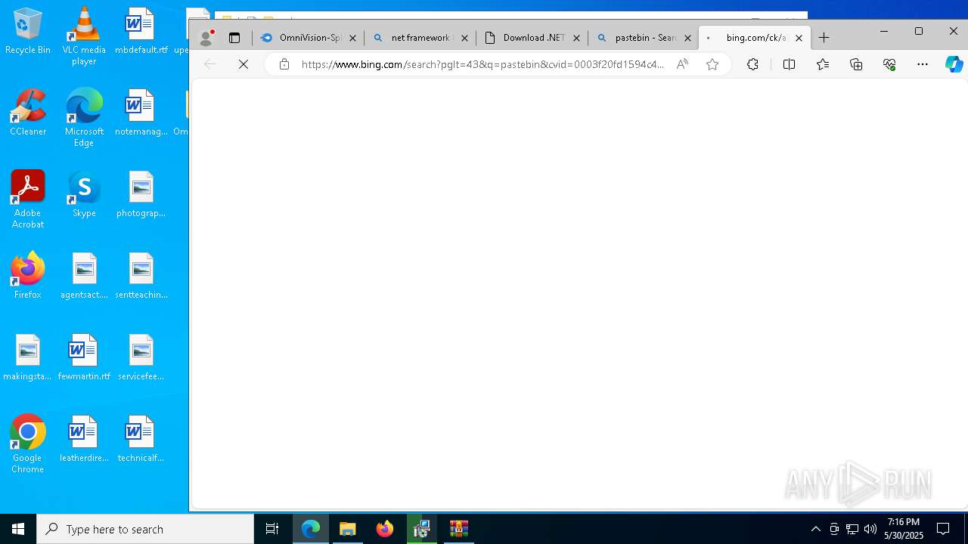Go back with the back arrow
The height and width of the screenshot is (544, 968).
pos(210,65)
